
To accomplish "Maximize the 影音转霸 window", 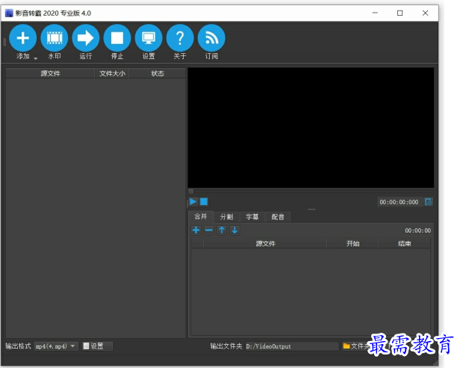I will point(400,13).
